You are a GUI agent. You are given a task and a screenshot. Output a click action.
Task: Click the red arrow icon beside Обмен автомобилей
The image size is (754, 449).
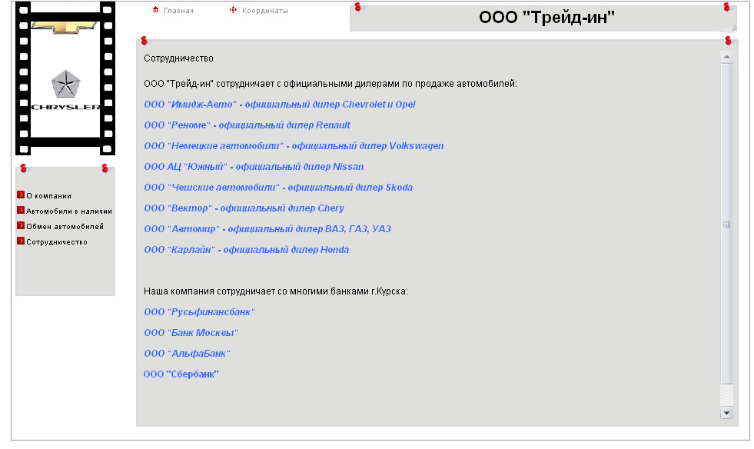coord(21,226)
